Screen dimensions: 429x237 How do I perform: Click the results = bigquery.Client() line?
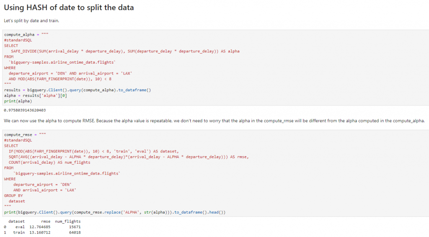77,90
